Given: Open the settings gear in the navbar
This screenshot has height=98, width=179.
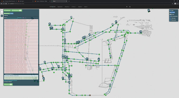Looking at the screenshot, I should point(127,7).
